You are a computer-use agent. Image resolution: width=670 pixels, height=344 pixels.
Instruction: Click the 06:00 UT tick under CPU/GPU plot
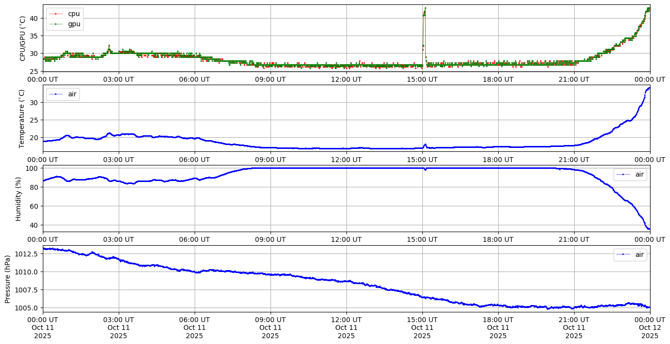[194, 79]
